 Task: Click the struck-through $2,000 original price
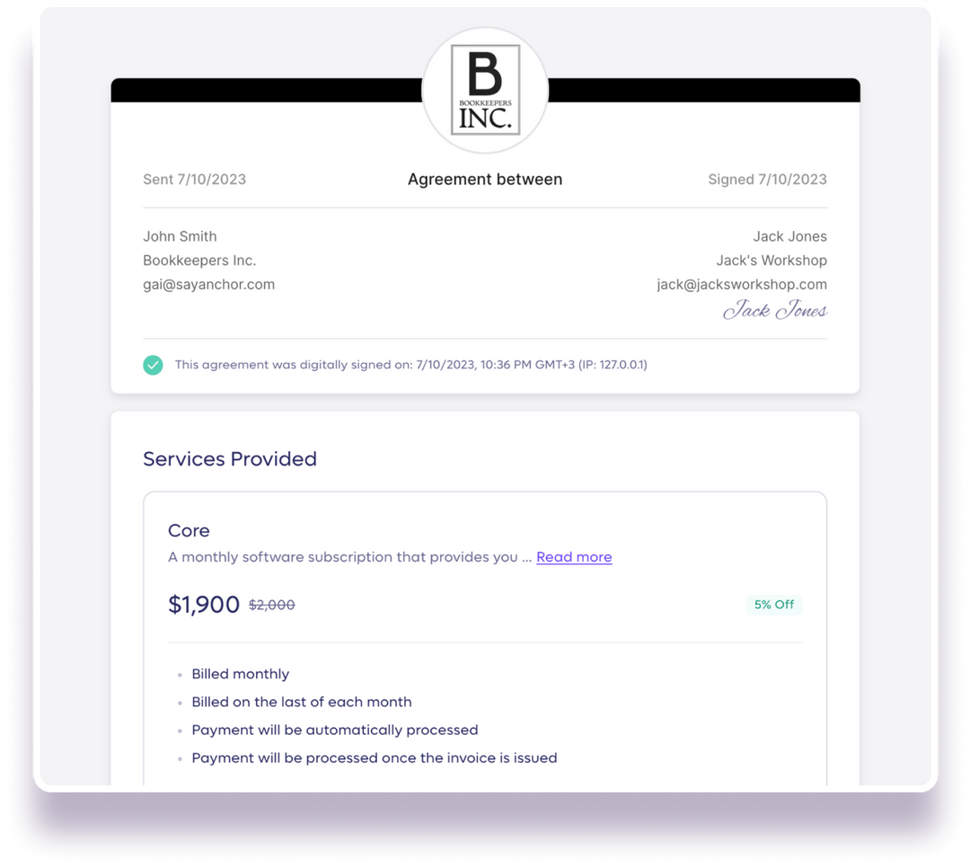pos(271,605)
